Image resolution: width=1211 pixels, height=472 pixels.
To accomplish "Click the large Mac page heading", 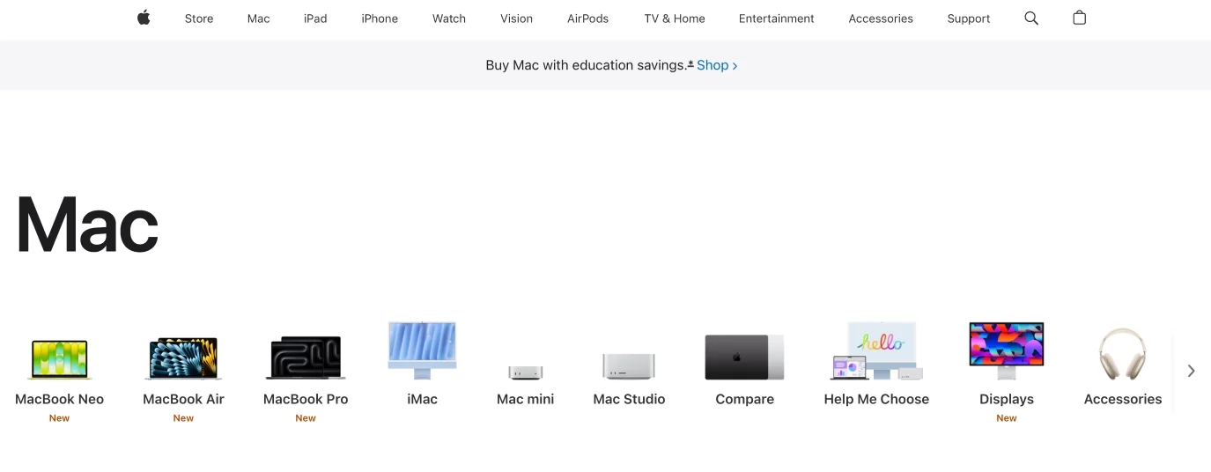I will click(x=88, y=225).
